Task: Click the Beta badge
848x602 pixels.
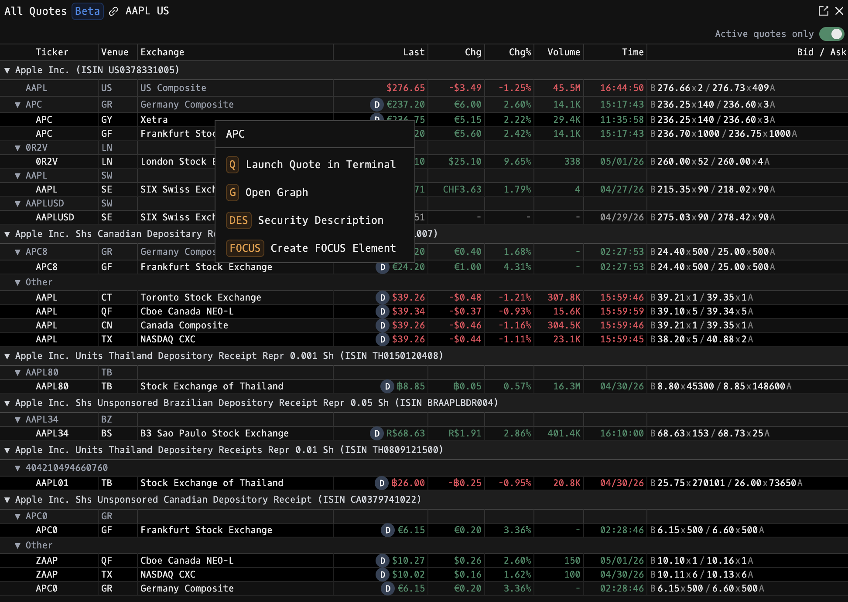Action: (x=87, y=11)
